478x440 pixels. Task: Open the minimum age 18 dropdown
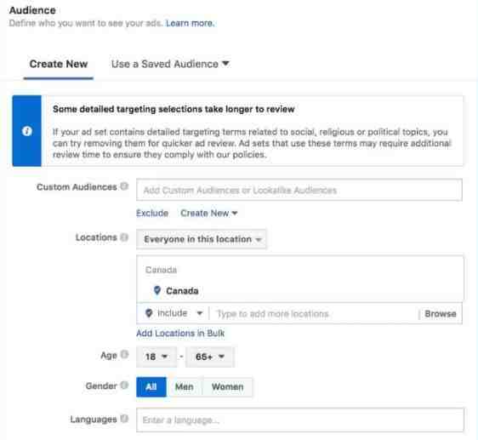click(x=156, y=357)
